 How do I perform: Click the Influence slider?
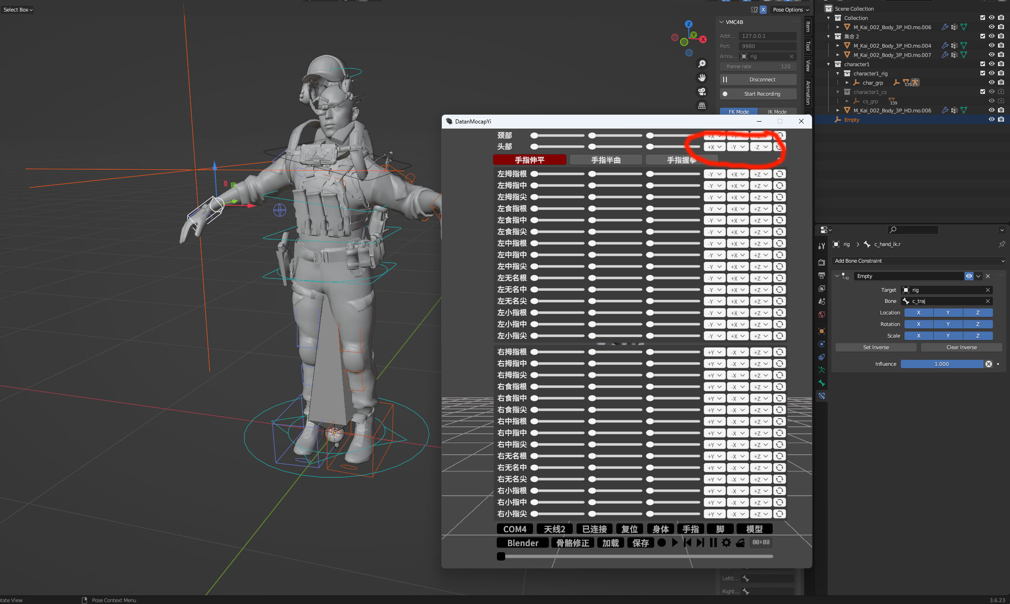click(942, 364)
